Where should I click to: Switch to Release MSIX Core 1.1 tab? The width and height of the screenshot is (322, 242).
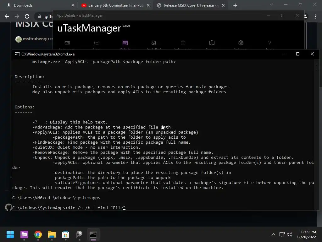click(x=191, y=5)
